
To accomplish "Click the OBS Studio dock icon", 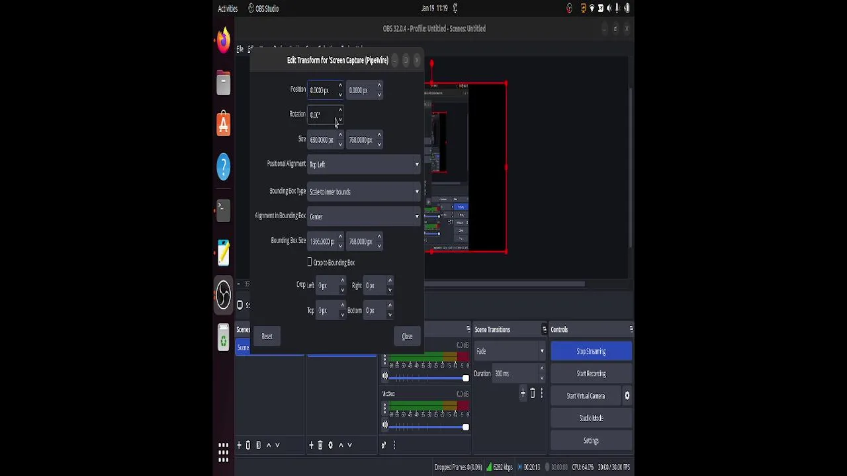I will (x=224, y=294).
